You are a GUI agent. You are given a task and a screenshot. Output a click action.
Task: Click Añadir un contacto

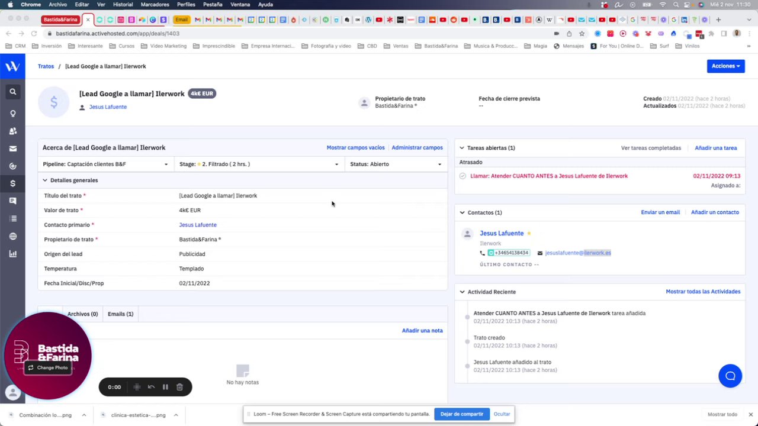coord(715,212)
